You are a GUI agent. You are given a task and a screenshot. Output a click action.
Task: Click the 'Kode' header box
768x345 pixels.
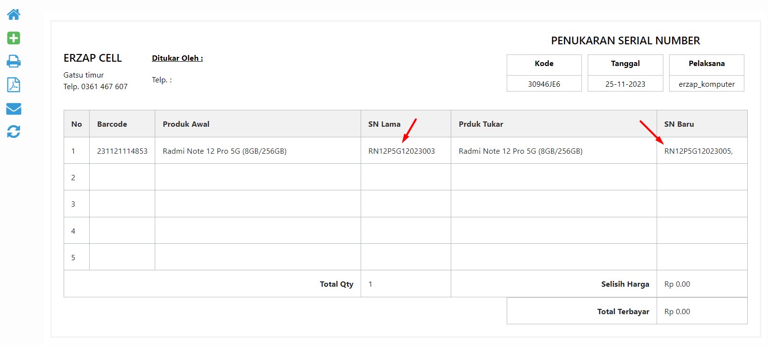tap(544, 65)
